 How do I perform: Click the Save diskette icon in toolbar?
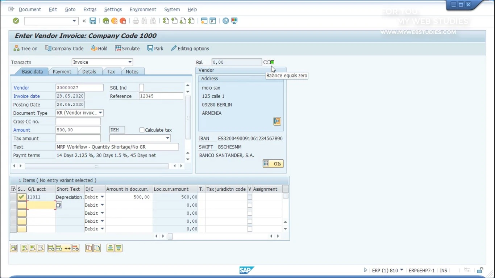tap(93, 21)
